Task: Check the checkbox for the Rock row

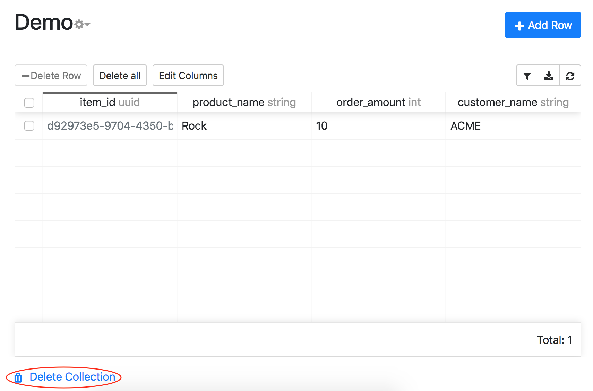Action: pos(29,126)
